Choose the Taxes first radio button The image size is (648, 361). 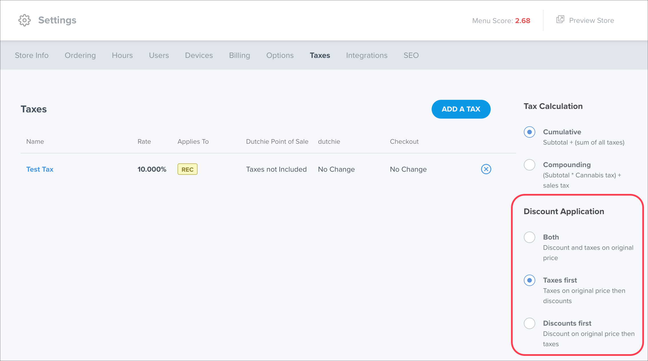[530, 280]
